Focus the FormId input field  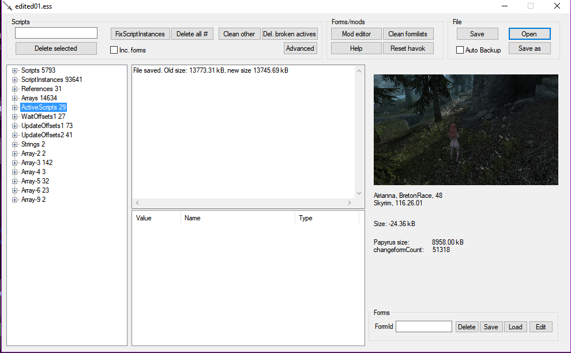point(424,326)
